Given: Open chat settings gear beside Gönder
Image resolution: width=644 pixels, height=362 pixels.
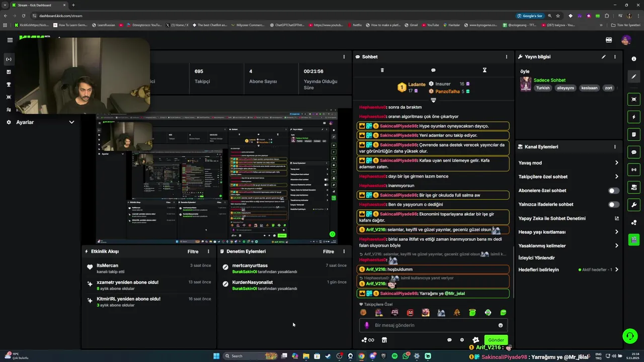Looking at the screenshot, I should pyautogui.click(x=462, y=340).
